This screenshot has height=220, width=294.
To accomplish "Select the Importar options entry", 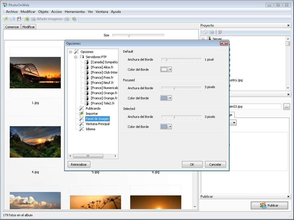I will click(x=92, y=114).
